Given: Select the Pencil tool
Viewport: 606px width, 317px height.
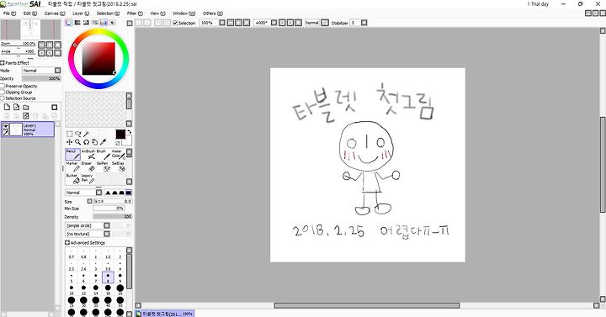Looking at the screenshot, I should (72, 155).
